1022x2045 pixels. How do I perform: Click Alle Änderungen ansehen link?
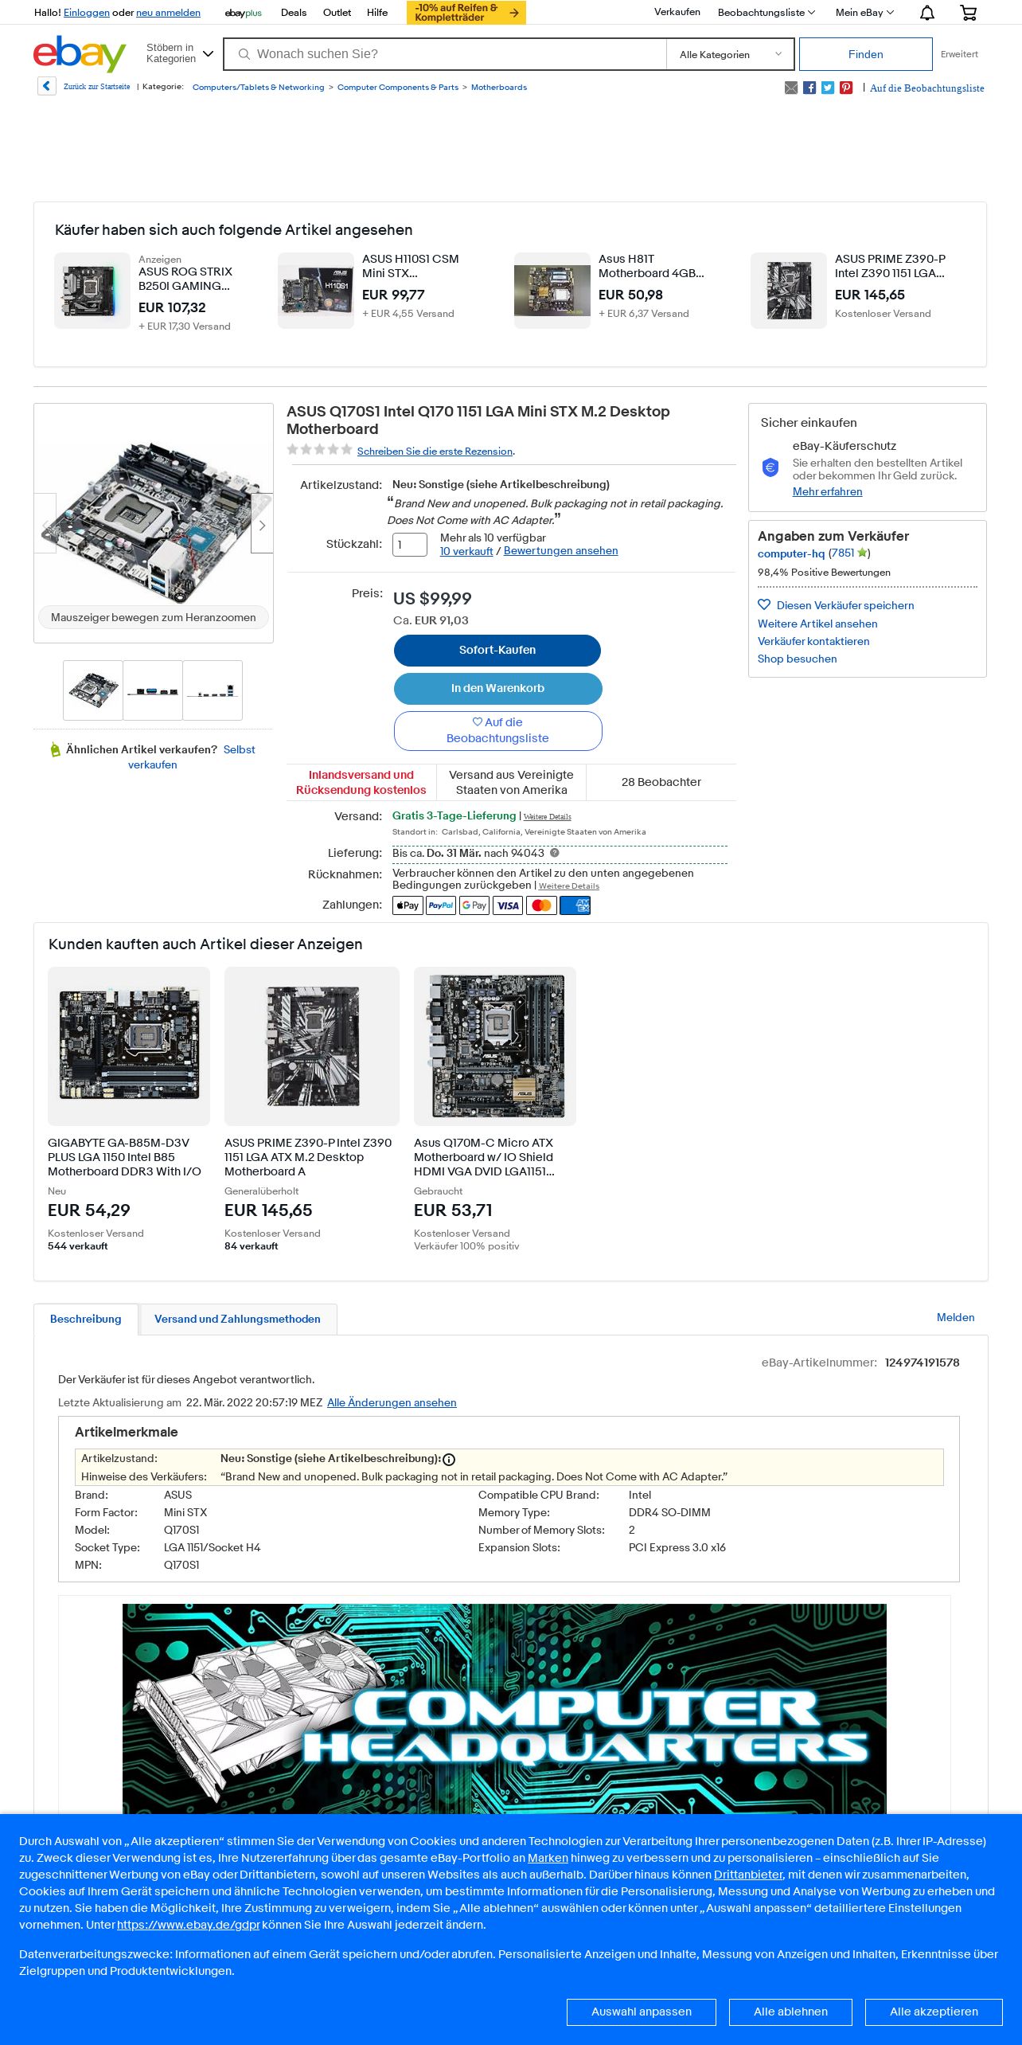392,1402
